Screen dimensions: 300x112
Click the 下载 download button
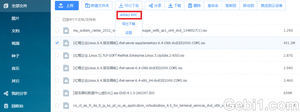(174, 6)
